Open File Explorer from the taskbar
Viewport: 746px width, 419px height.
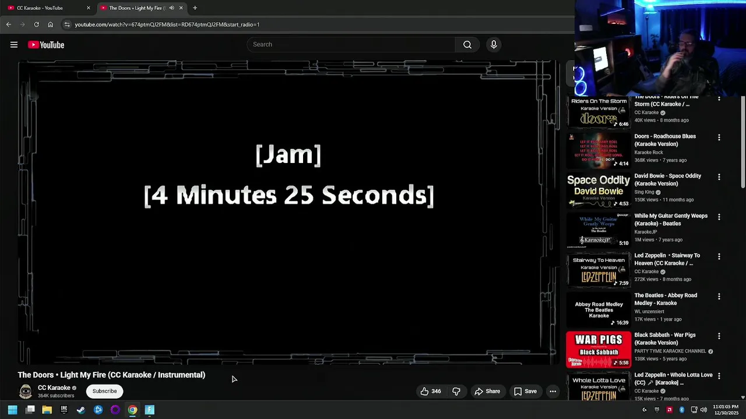click(47, 410)
